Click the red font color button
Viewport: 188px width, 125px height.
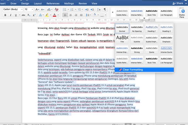54,15
